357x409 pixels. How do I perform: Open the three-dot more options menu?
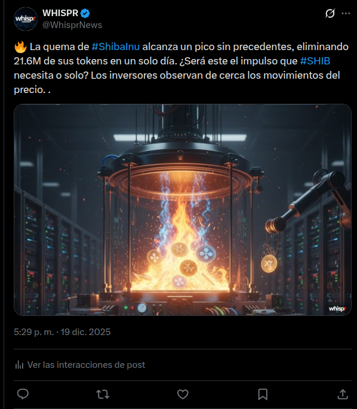tap(346, 13)
